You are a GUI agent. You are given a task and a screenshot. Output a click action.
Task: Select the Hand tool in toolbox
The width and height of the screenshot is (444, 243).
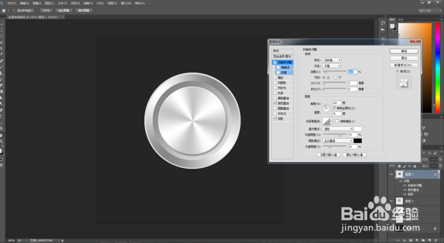[1, 135]
